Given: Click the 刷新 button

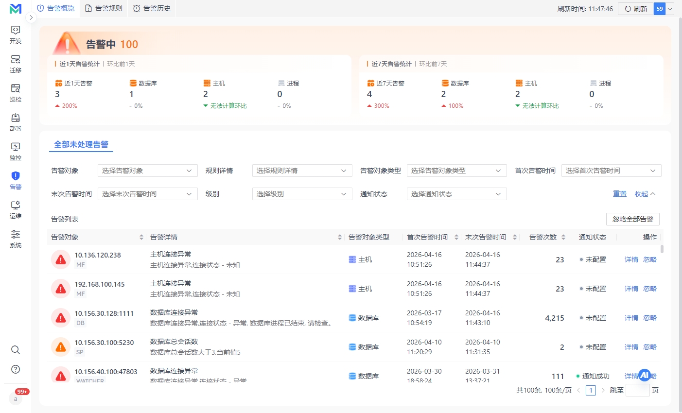Looking at the screenshot, I should coord(636,9).
